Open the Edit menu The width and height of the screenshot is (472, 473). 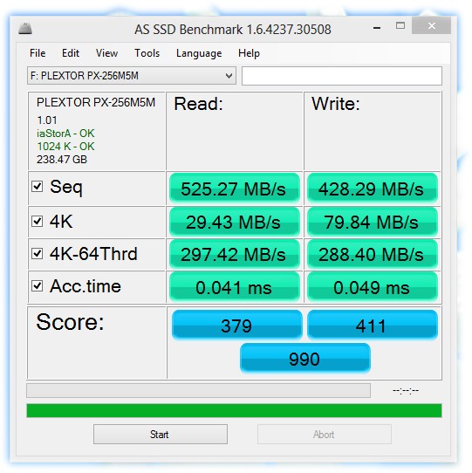[x=71, y=53]
